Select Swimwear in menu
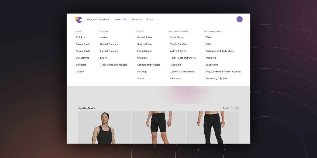The height and width of the screenshot is (158, 317). tap(176, 78)
